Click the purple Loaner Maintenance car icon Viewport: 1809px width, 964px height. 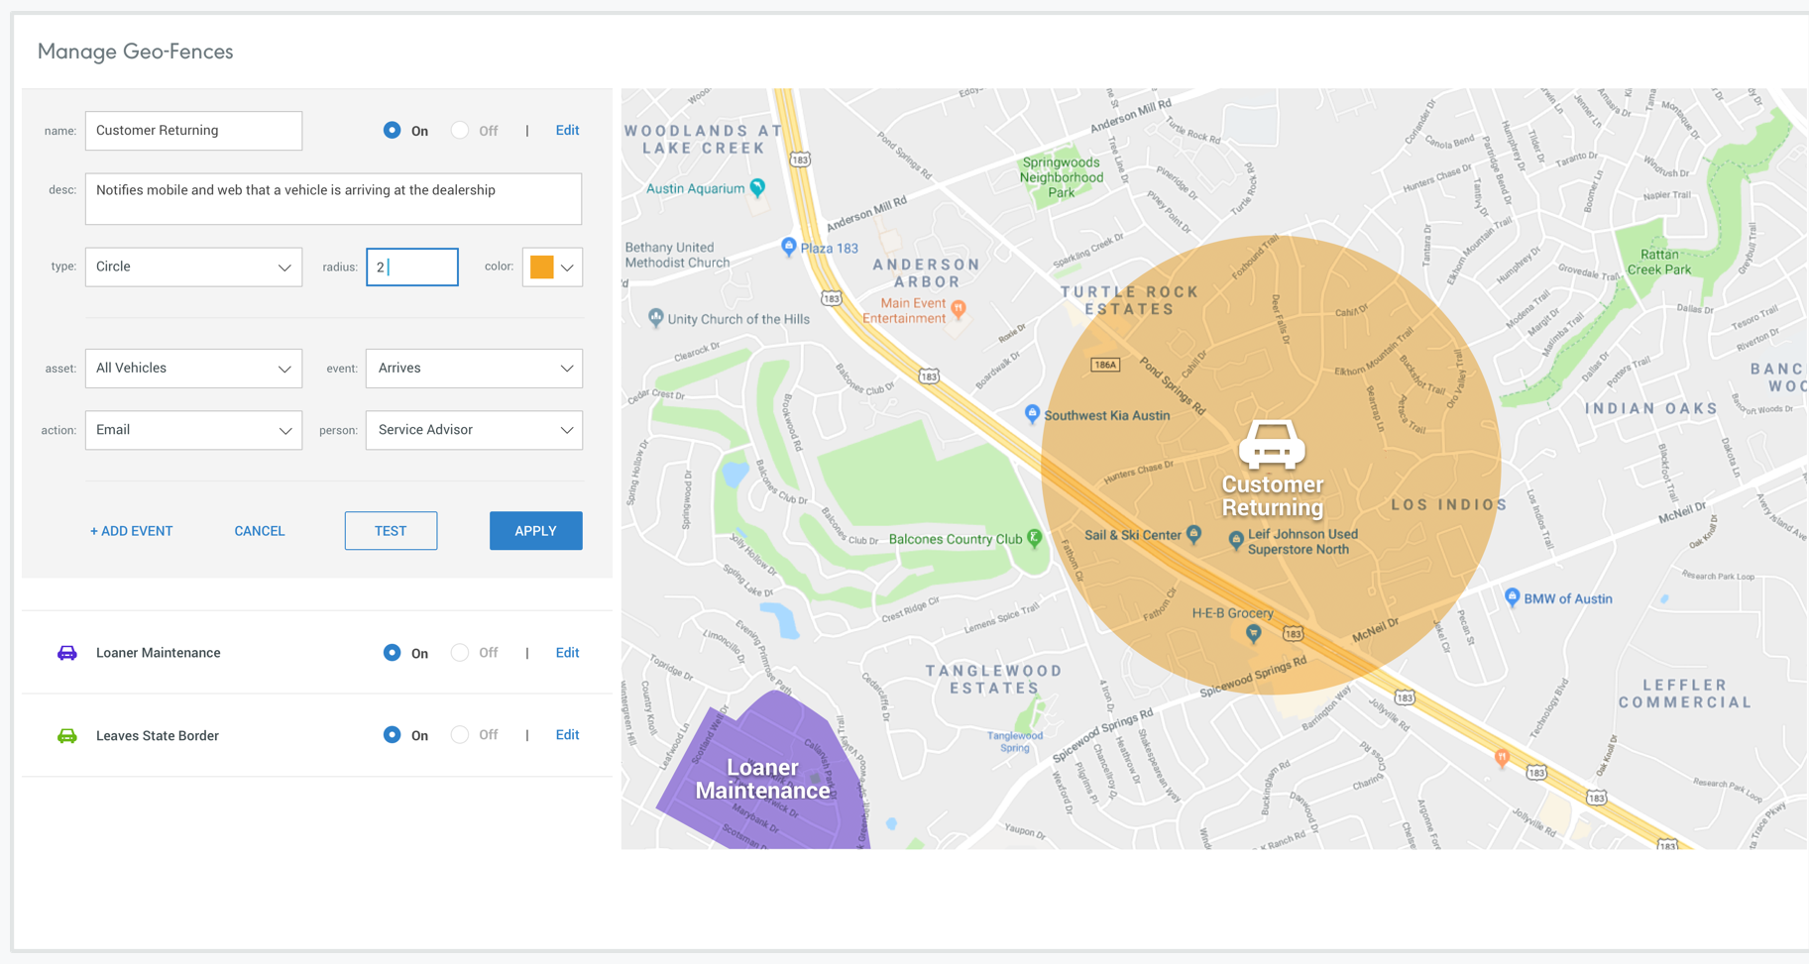pyautogui.click(x=66, y=653)
